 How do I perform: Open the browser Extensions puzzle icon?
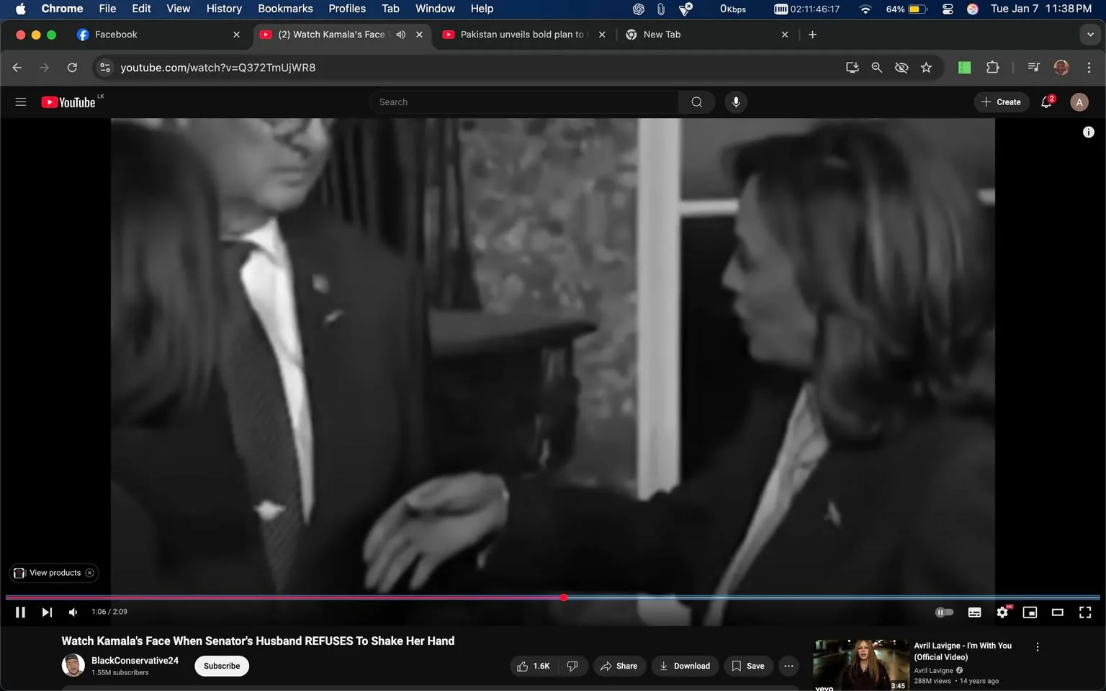point(992,67)
